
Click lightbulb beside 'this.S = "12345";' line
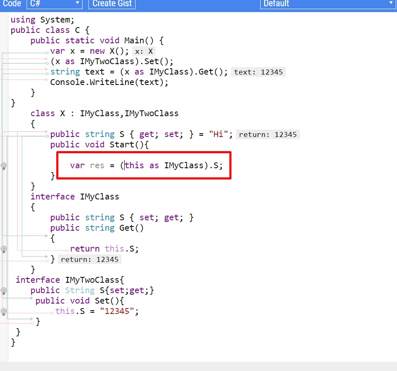(4, 311)
